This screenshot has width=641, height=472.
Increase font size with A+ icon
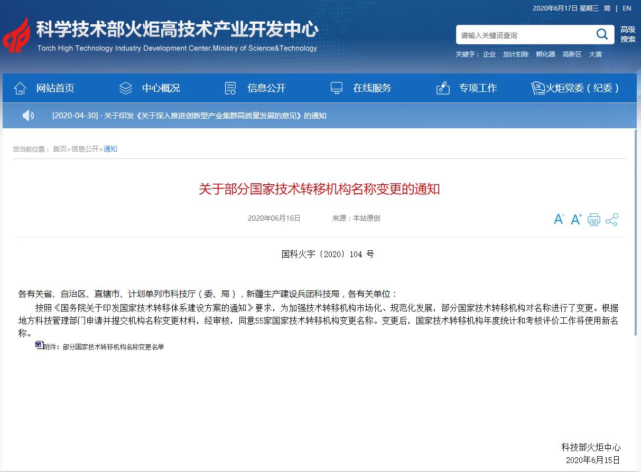click(x=576, y=220)
